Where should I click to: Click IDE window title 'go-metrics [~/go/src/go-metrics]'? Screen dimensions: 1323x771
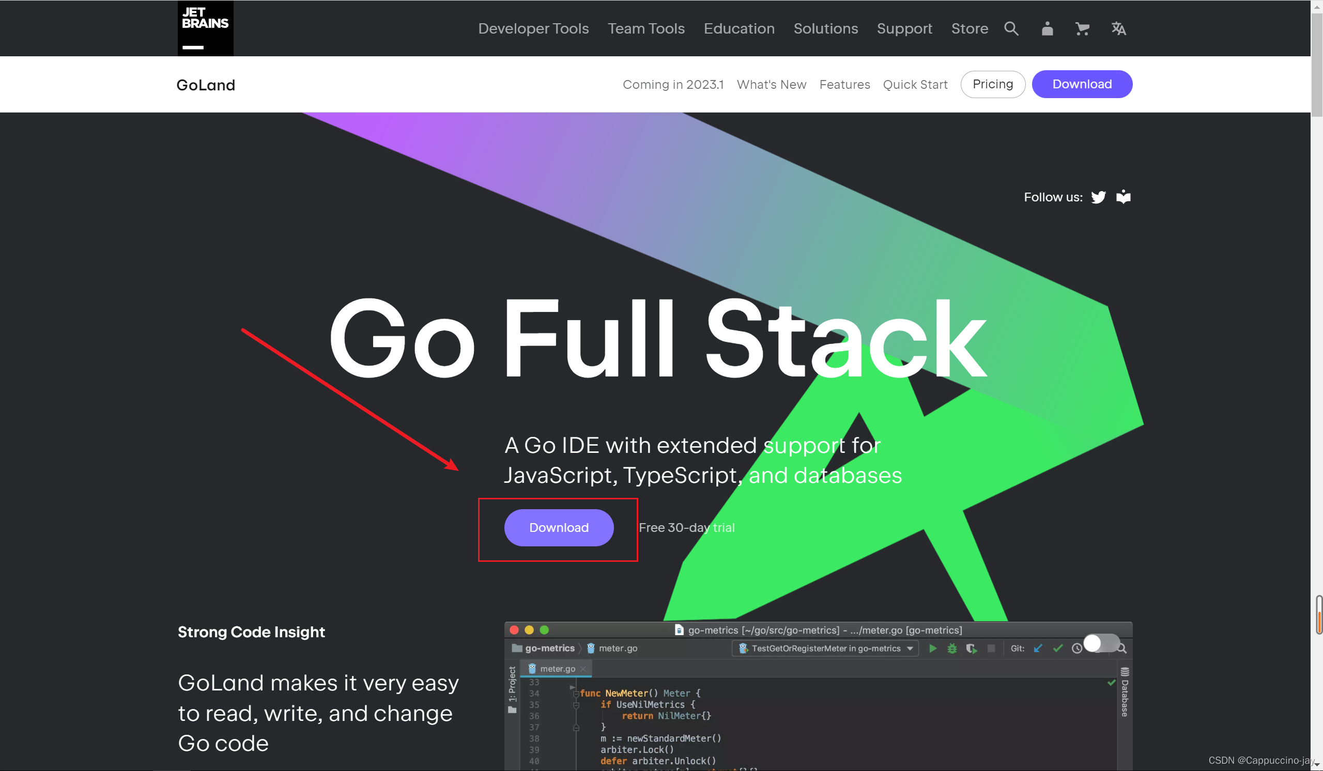(764, 631)
